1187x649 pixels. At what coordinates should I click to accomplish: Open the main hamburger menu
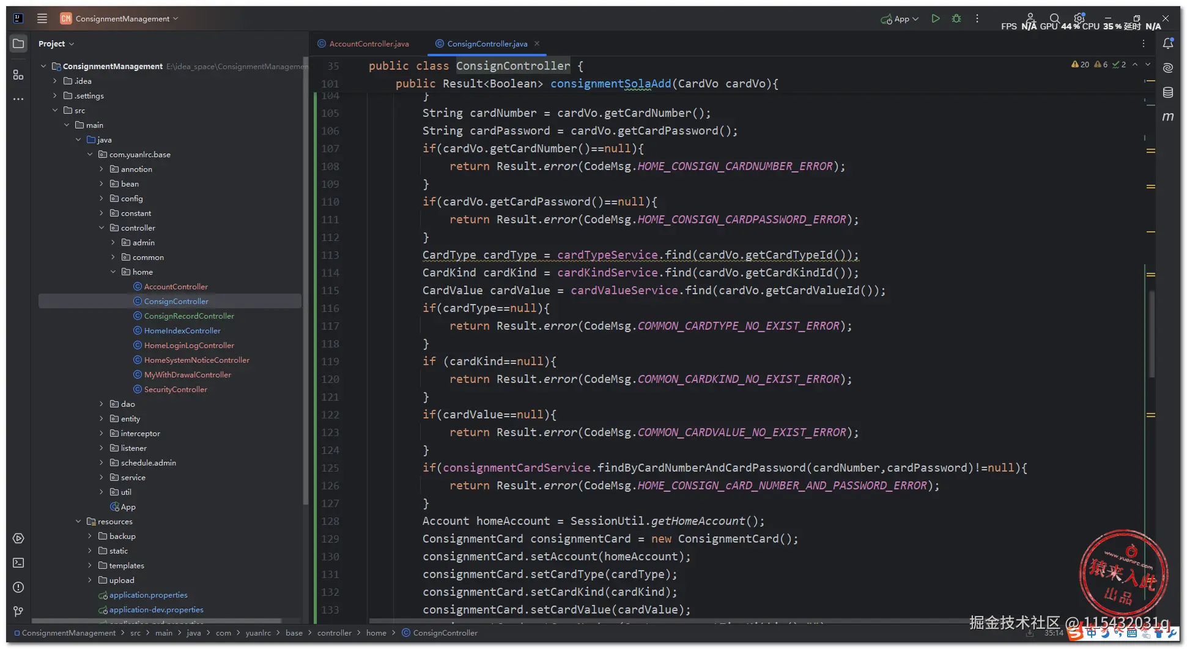click(x=42, y=18)
